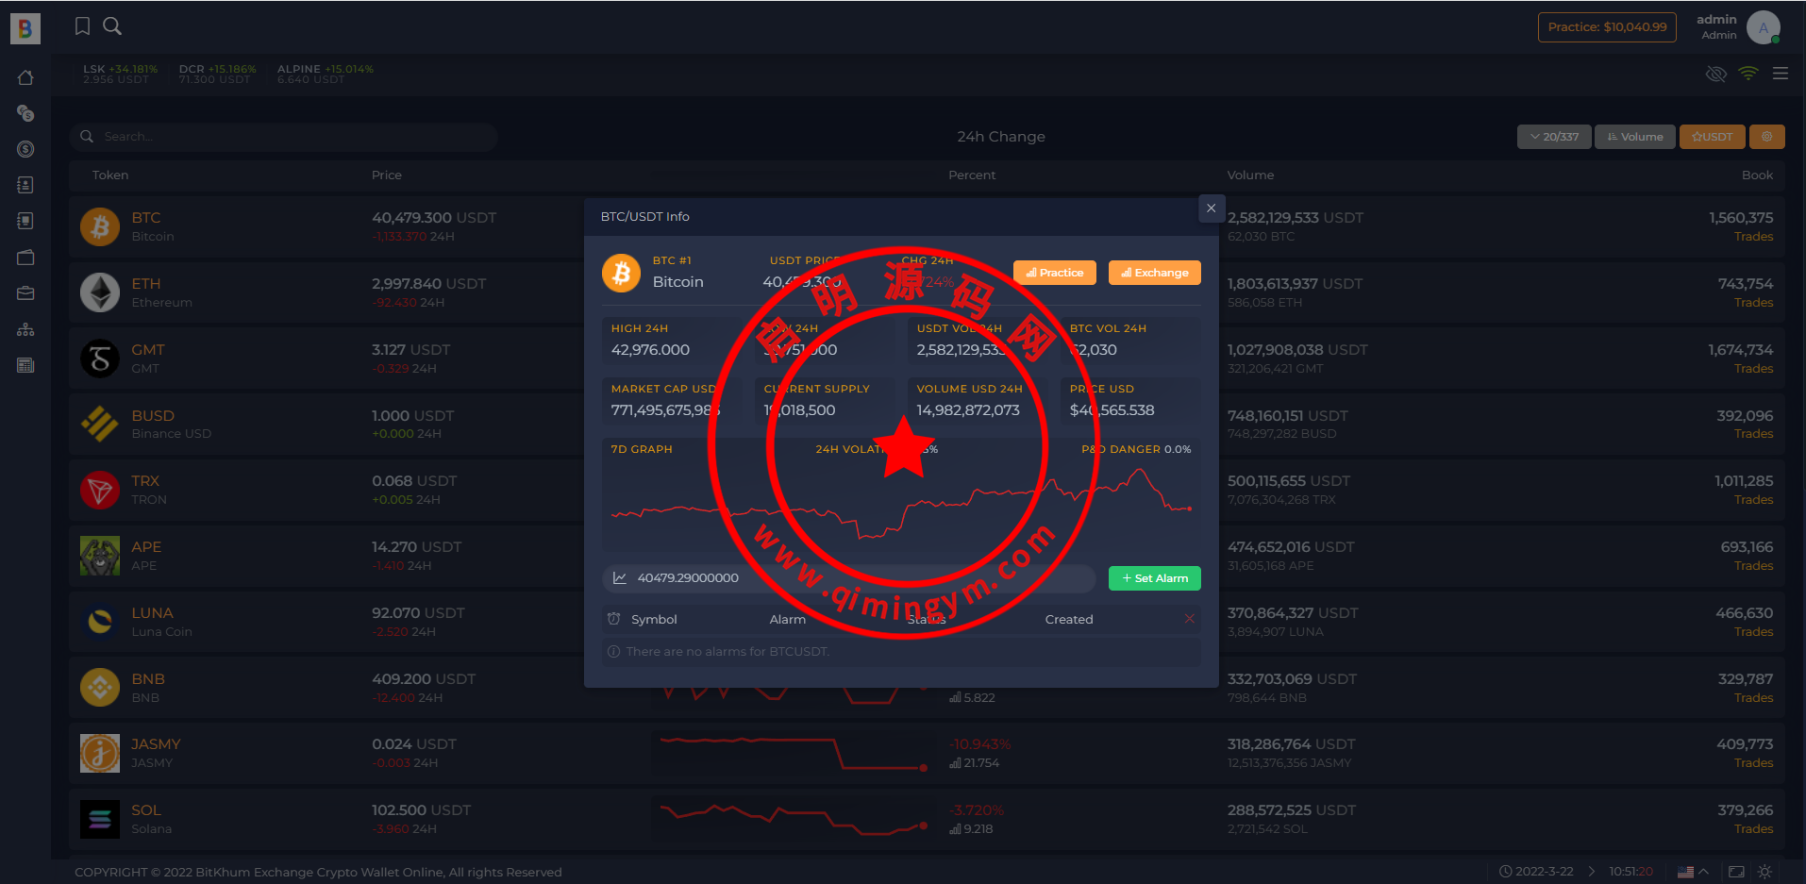Open the Volume sort dropdown
Screen dimensions: 1806x884
pos(1635,137)
